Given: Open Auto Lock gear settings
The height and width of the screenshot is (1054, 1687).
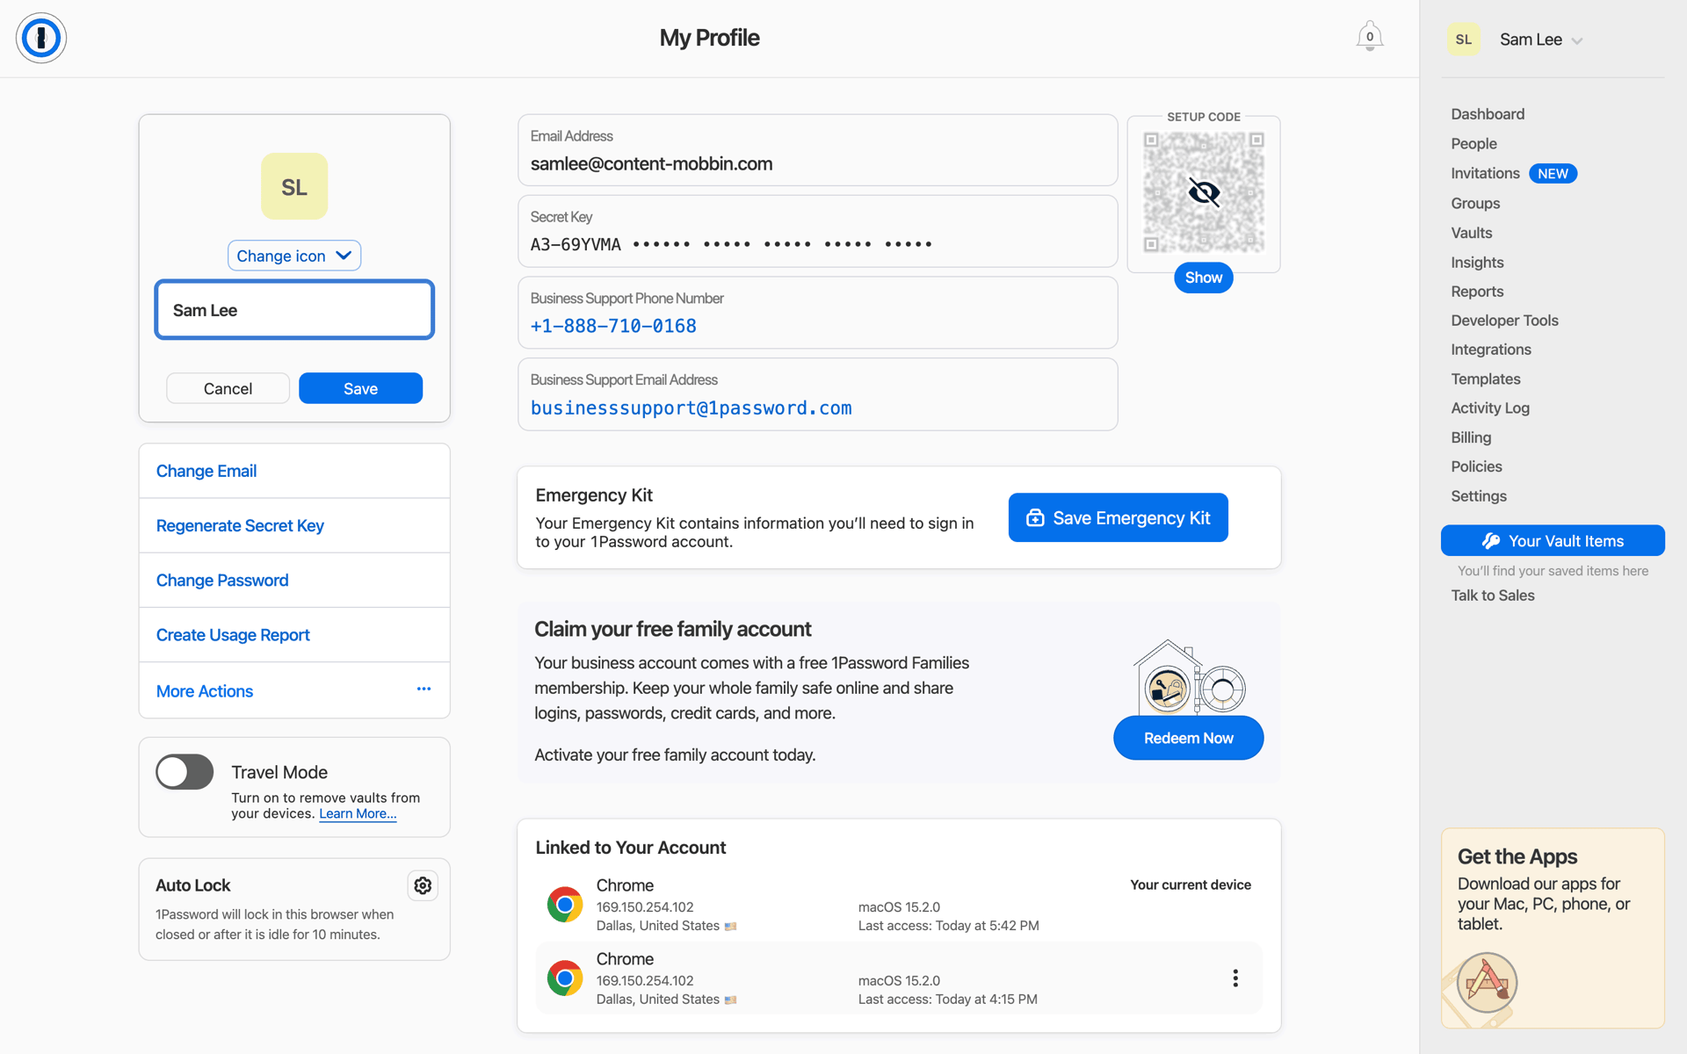Looking at the screenshot, I should click(x=423, y=885).
